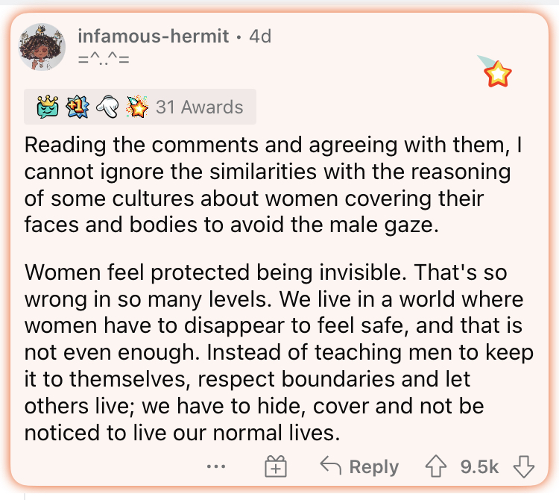Screen dimensions: 559x500
Task: Upvote the infamous-hermit comment
Action: coord(436,466)
